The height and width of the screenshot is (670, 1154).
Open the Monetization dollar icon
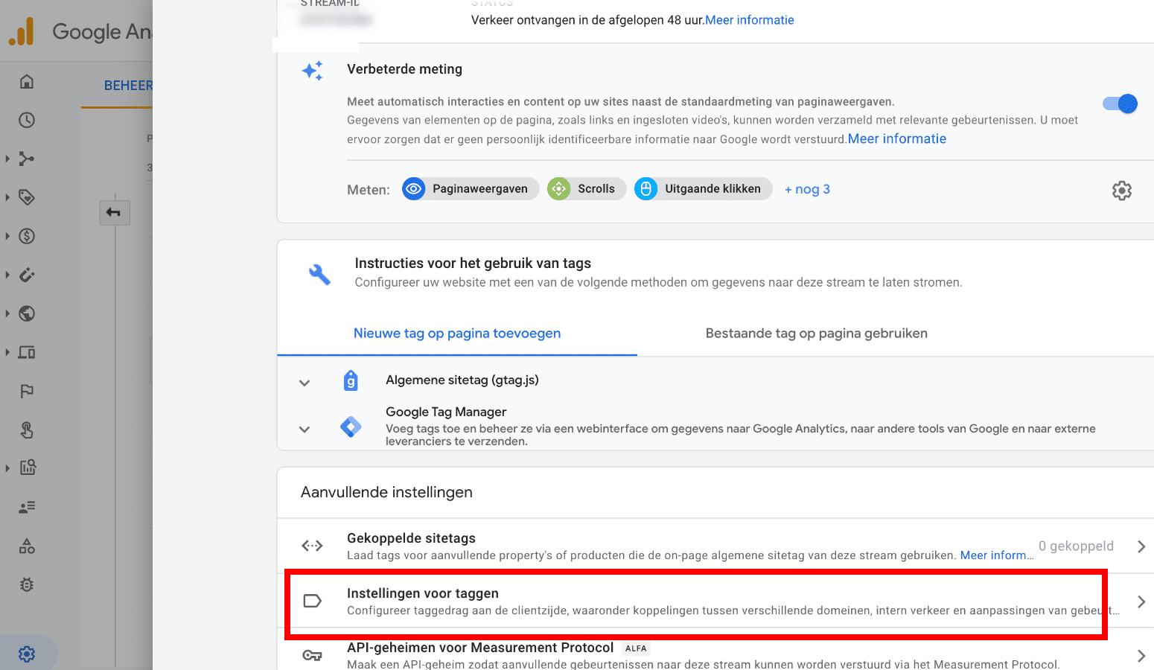tap(27, 236)
